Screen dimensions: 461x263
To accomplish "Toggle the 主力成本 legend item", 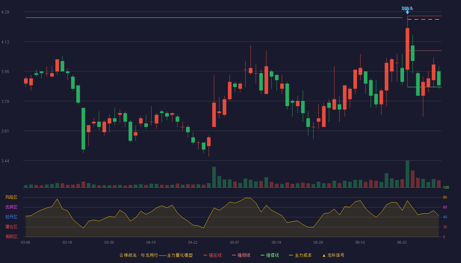I will click(x=300, y=255).
